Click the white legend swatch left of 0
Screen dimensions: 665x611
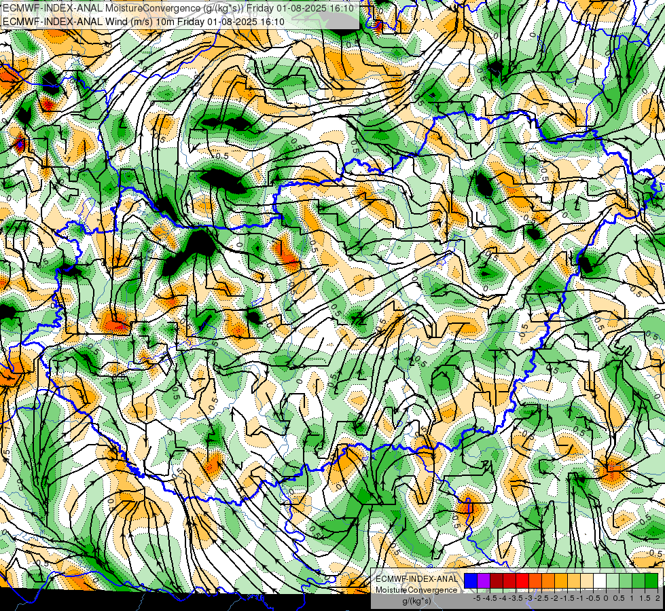(600, 580)
